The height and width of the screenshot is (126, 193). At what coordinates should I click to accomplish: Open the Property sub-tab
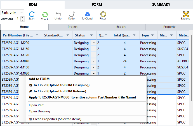[x=169, y=27]
